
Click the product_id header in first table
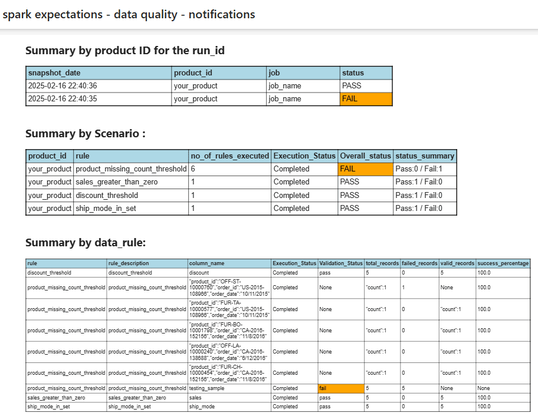(x=219, y=73)
